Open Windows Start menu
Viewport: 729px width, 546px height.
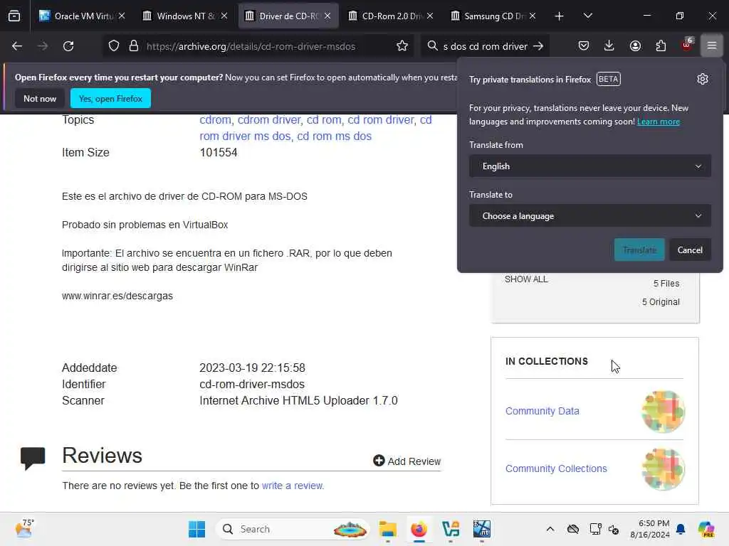196,529
